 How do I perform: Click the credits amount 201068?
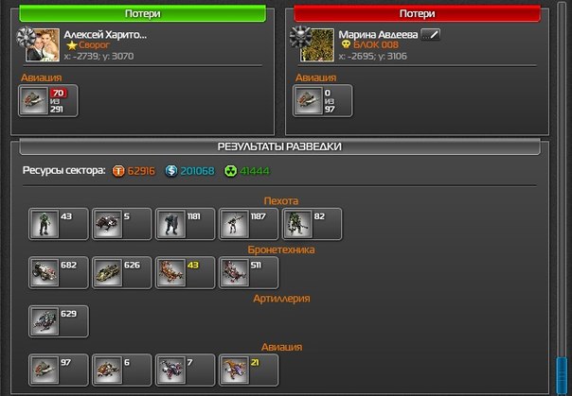tap(197, 171)
